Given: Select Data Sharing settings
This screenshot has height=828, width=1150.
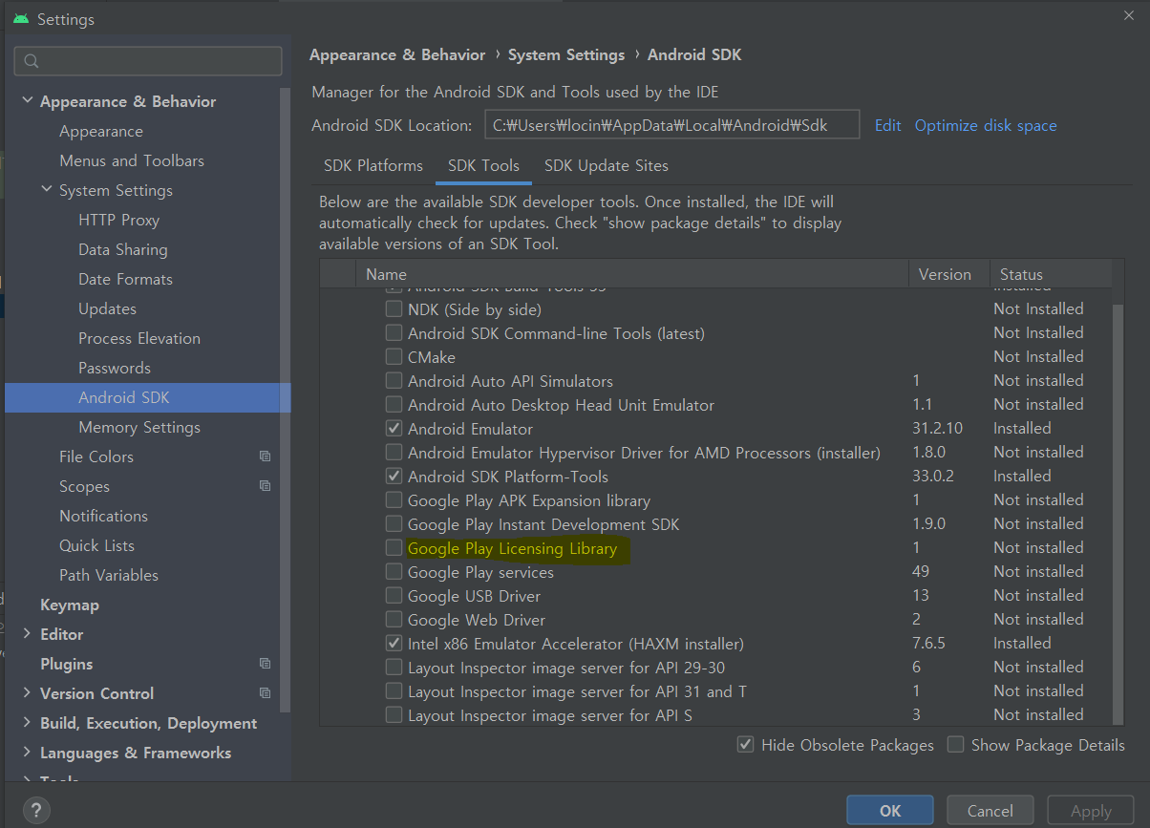Looking at the screenshot, I should point(123,249).
